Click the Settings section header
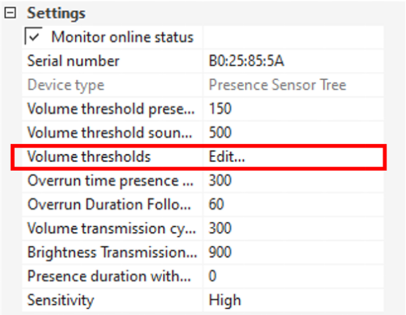This screenshot has height=315, width=406. [56, 13]
